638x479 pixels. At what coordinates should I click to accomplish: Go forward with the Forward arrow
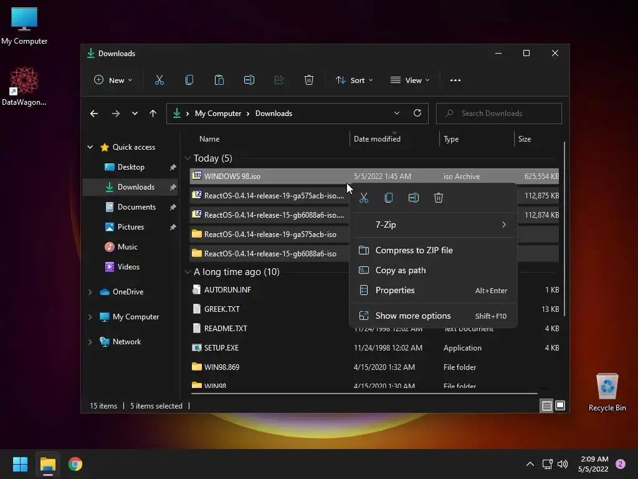click(x=116, y=114)
